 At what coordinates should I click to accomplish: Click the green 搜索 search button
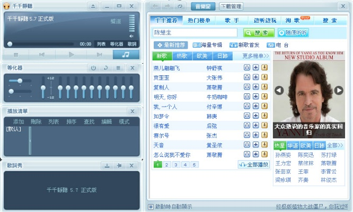[254, 32]
